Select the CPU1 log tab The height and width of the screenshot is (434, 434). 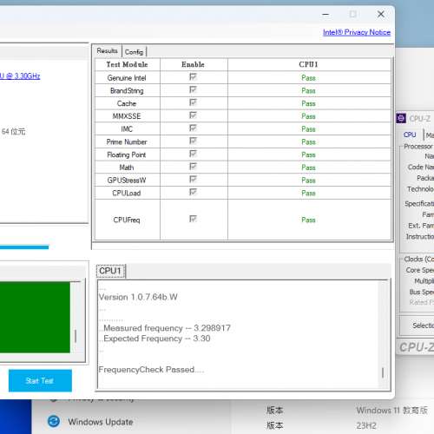(x=110, y=271)
